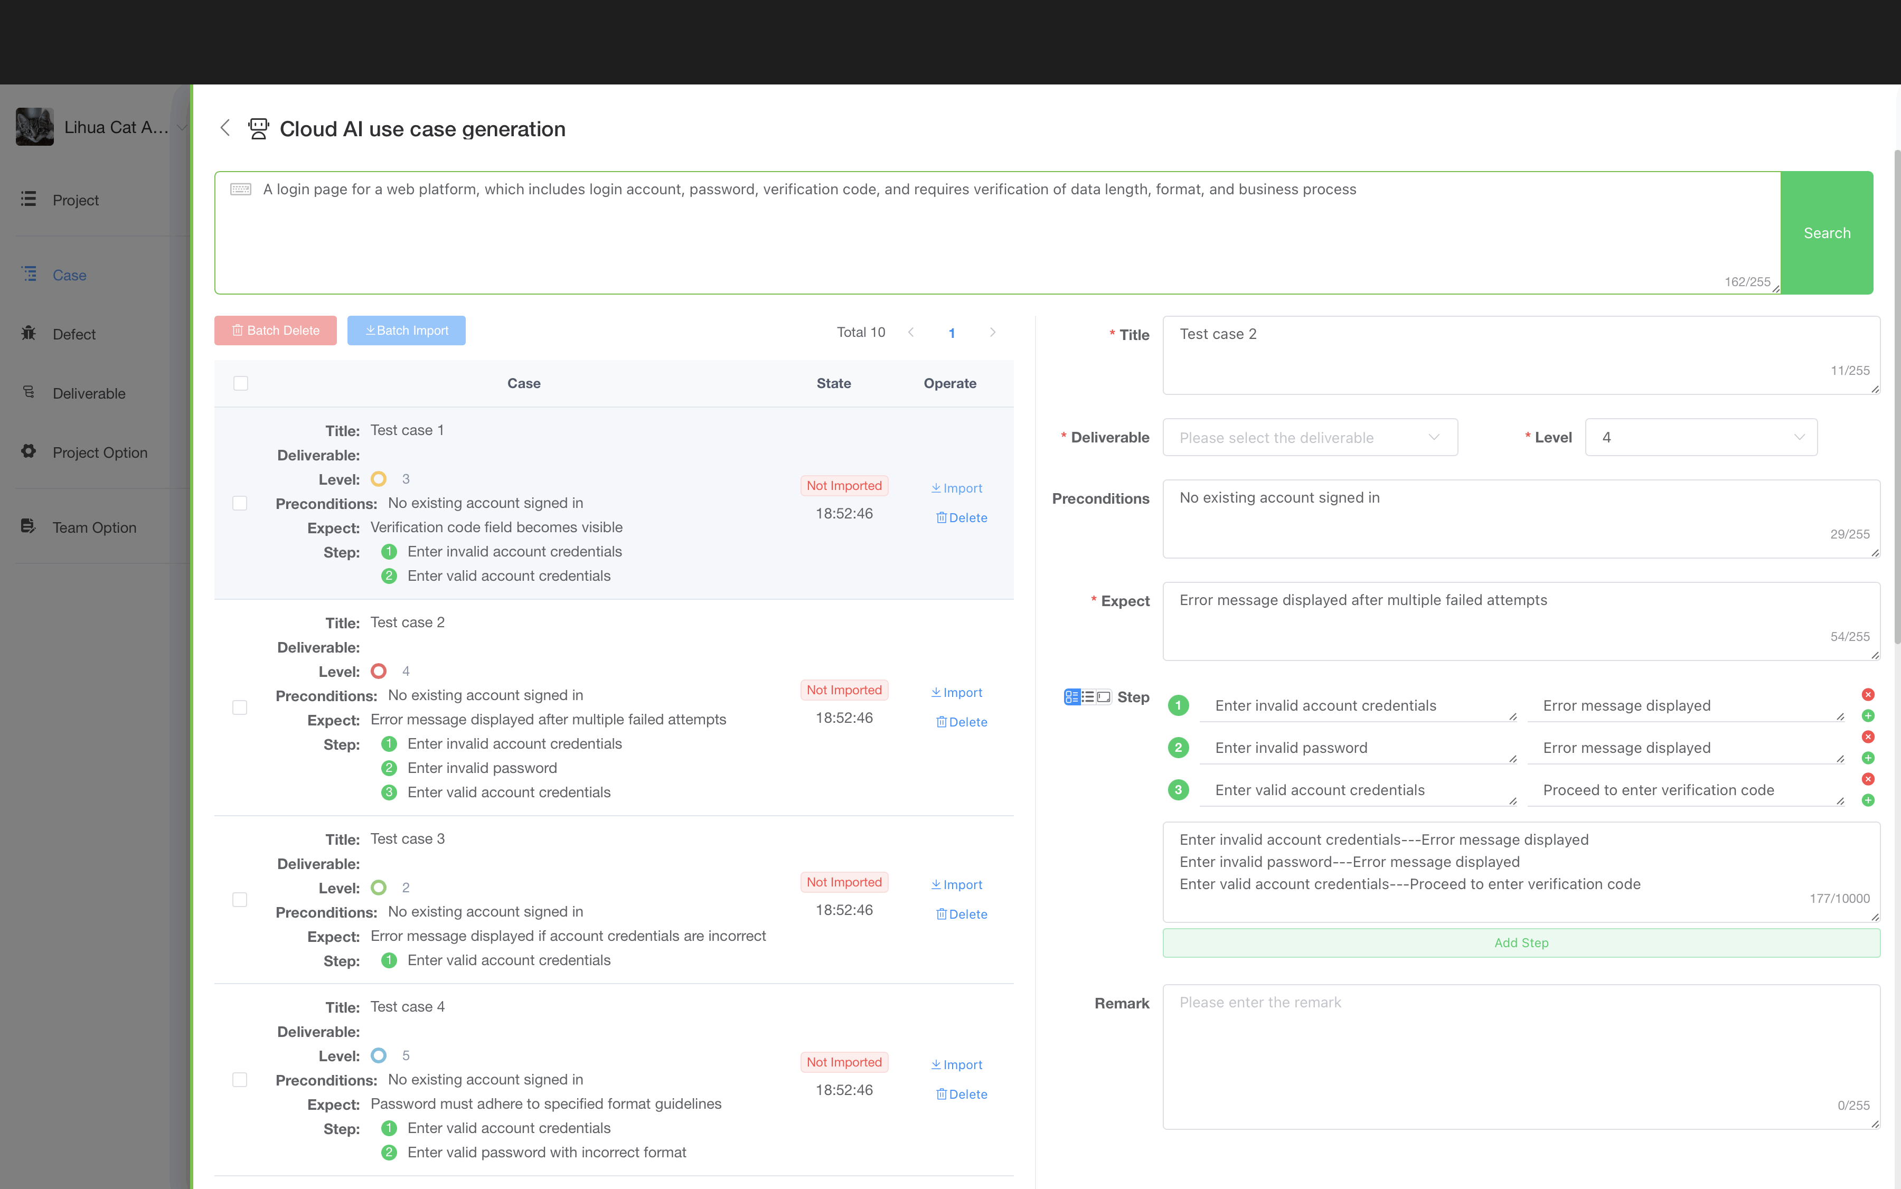Edit step 2 'Enter invalid password' field
The width and height of the screenshot is (1901, 1189).
point(1358,748)
